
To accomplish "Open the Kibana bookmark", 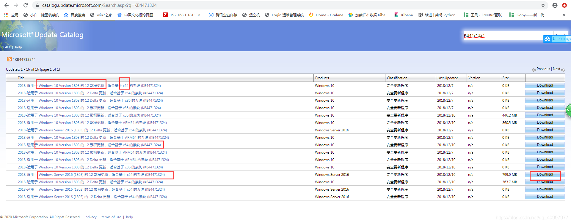I will click(404, 15).
